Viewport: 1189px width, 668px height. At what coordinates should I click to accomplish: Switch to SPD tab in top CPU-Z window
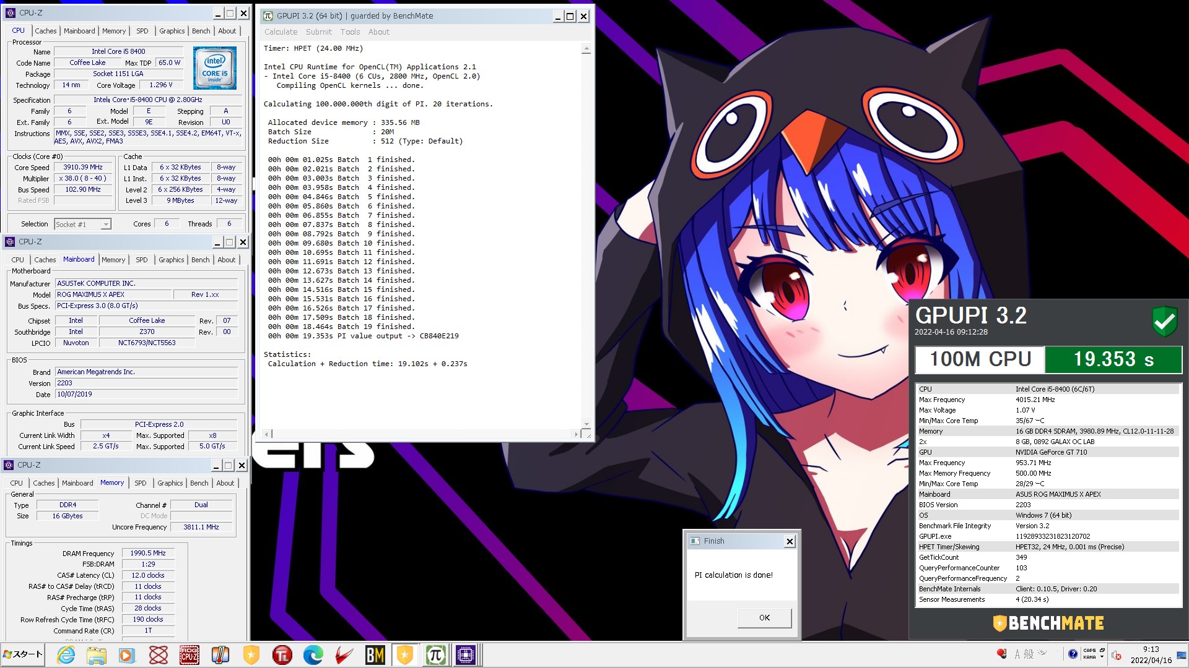click(x=142, y=31)
